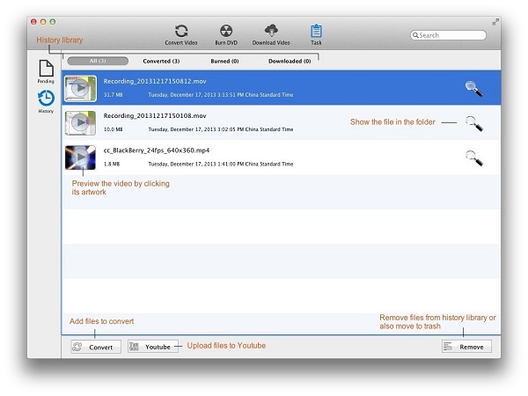Select the All (3) filter tab
The image size is (528, 396).
(98, 61)
